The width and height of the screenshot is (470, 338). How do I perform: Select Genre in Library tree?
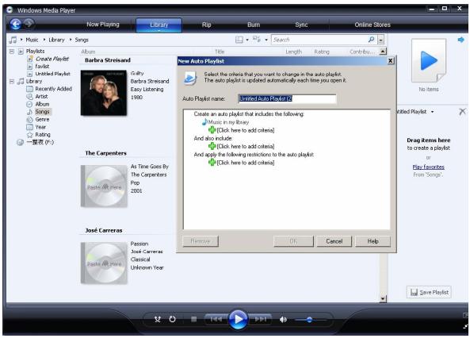(x=42, y=120)
